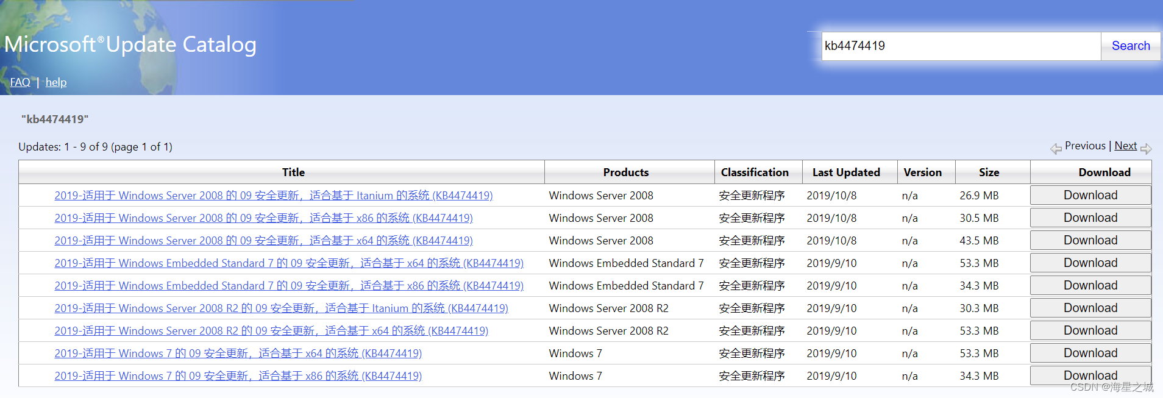Open Windows Server 2008 R2 Itanium update link
The width and height of the screenshot is (1163, 398).
[281, 308]
